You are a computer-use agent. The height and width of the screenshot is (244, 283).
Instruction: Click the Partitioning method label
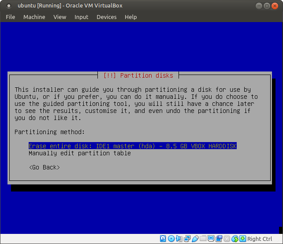tap(49, 132)
